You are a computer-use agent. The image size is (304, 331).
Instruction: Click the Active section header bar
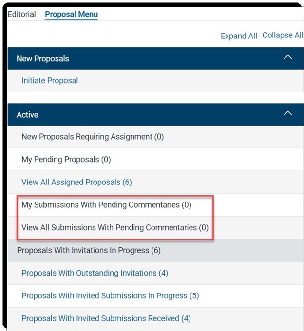point(156,114)
